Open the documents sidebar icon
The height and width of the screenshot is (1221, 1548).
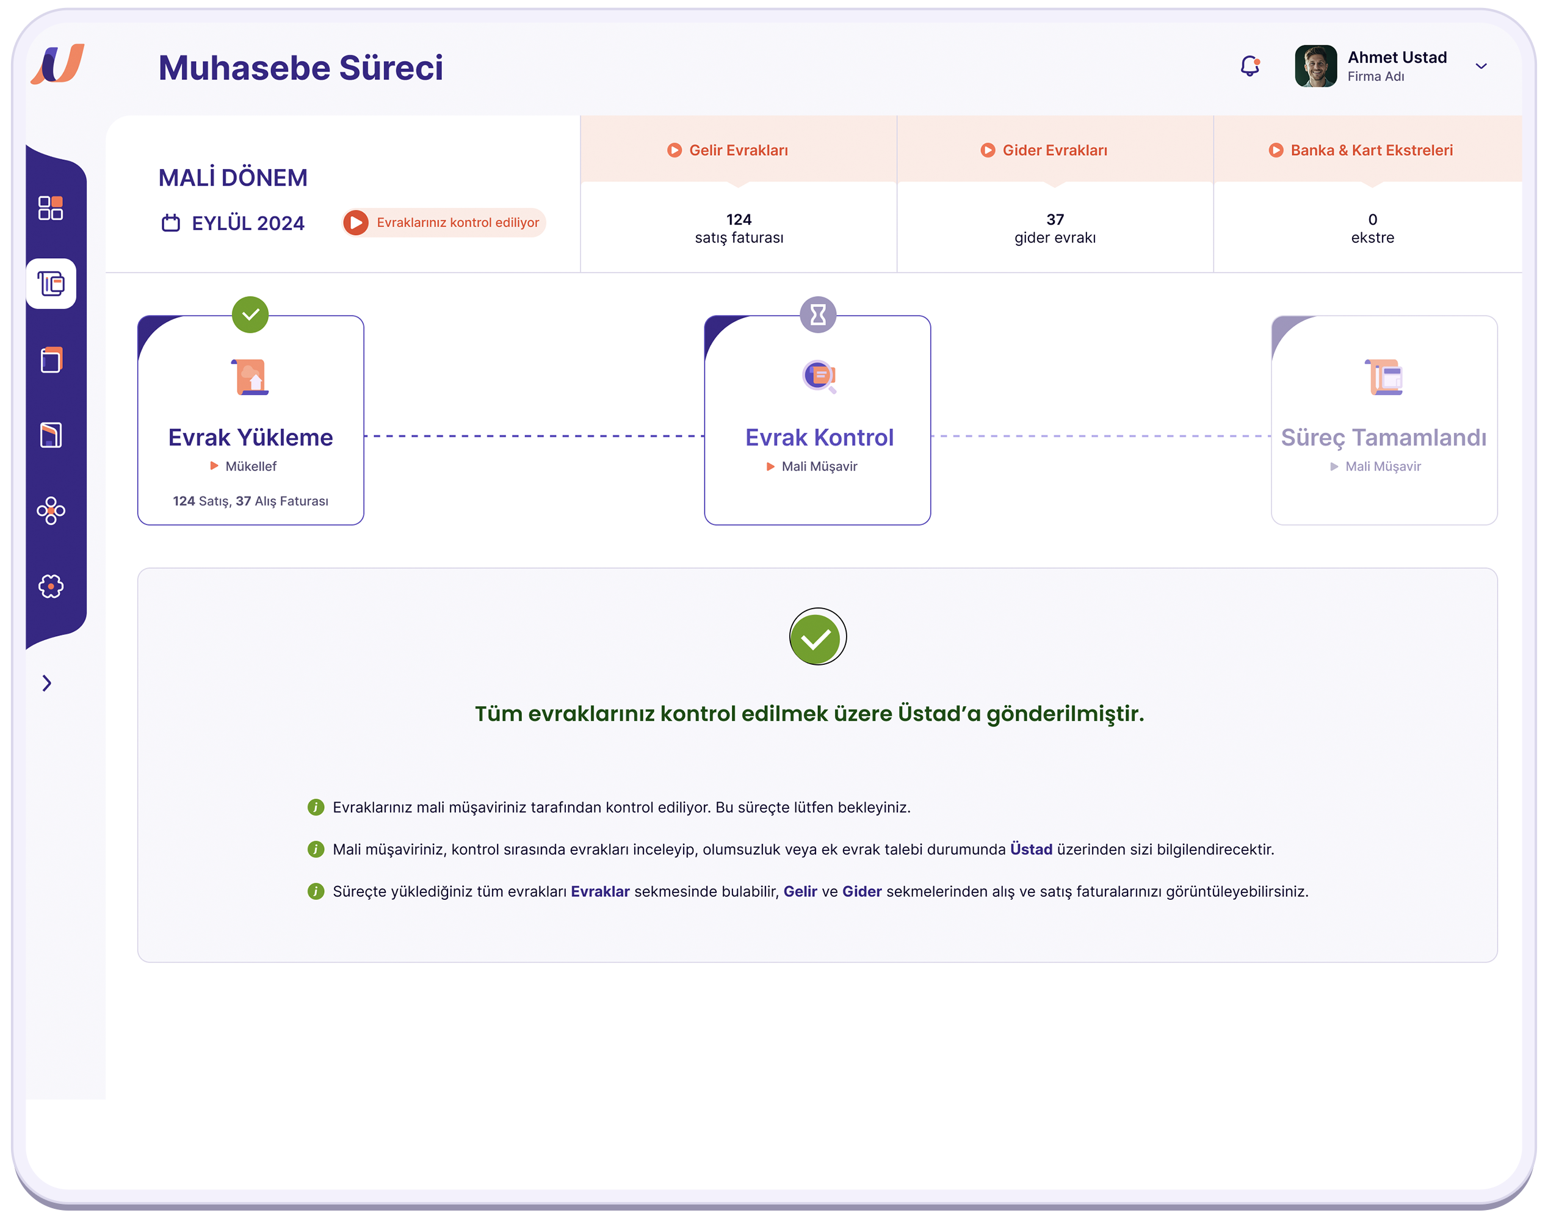tap(51, 360)
